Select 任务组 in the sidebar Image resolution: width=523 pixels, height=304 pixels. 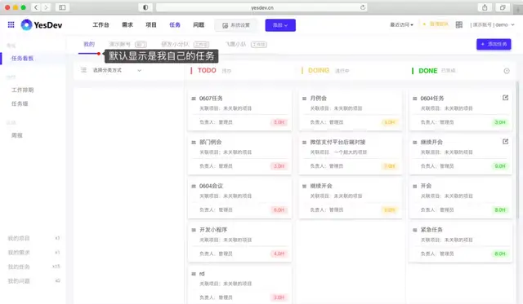(20, 104)
